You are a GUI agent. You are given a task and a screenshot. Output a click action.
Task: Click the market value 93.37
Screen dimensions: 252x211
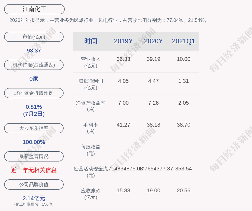[34, 51]
